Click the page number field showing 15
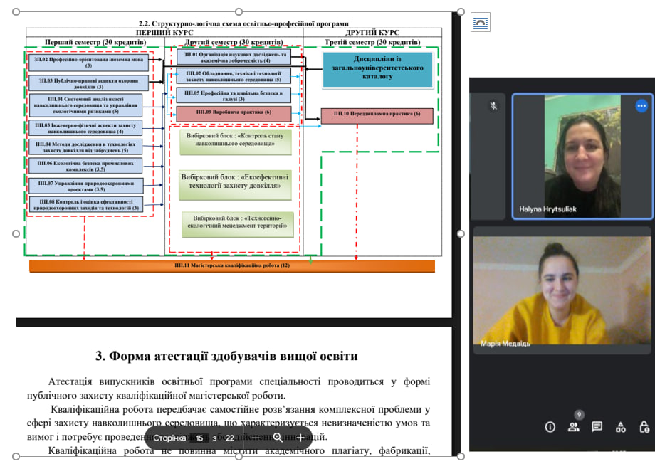The height and width of the screenshot is (464, 655). 200,438
